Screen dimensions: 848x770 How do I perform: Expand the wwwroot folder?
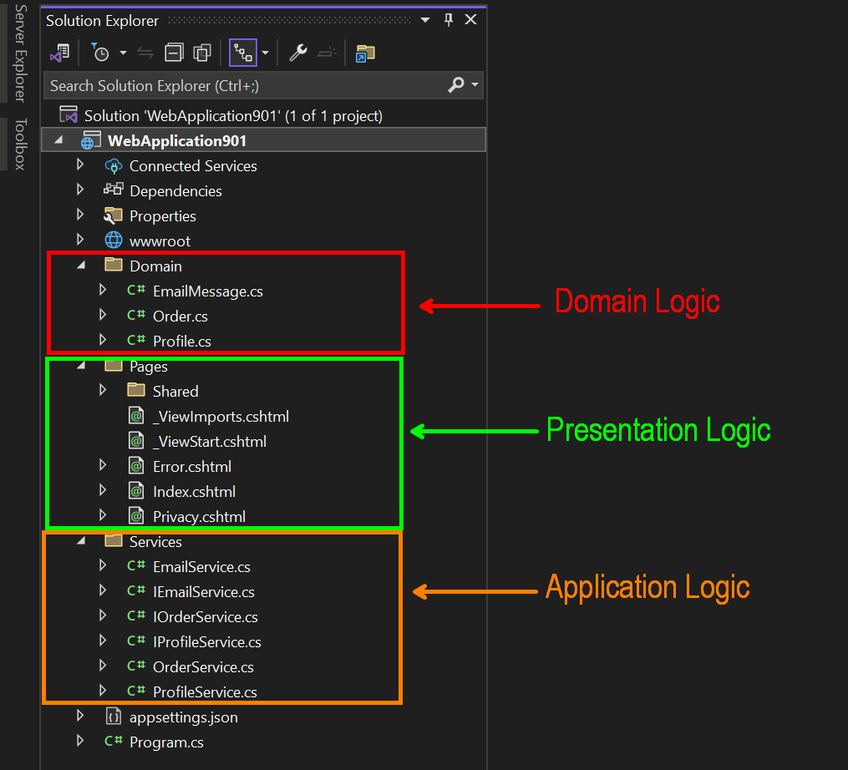[80, 240]
